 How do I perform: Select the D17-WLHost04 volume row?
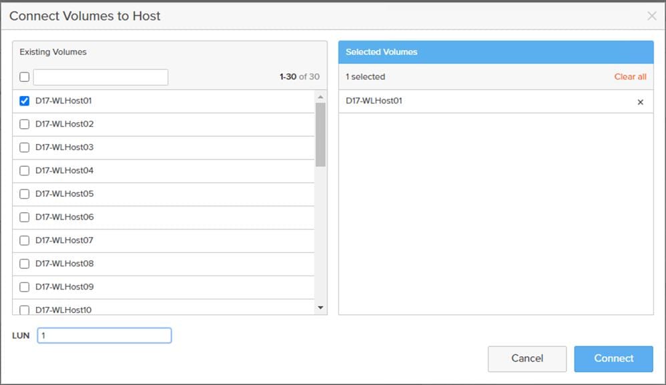65,171
